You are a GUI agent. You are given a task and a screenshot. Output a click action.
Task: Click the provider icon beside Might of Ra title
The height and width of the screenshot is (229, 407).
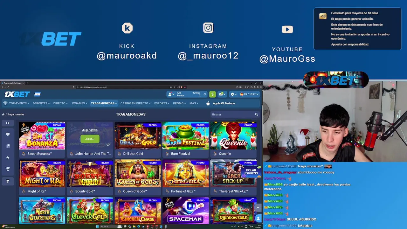tap(24, 191)
